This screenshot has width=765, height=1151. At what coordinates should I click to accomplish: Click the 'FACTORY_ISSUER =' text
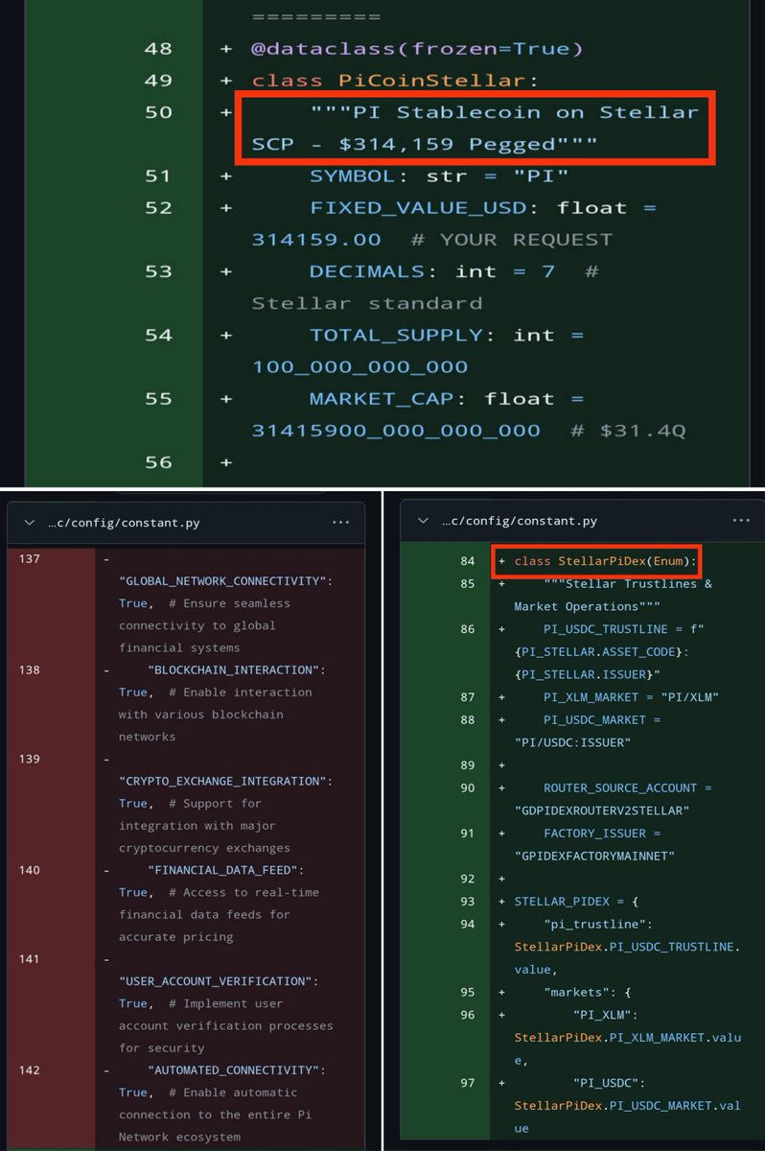tap(602, 834)
